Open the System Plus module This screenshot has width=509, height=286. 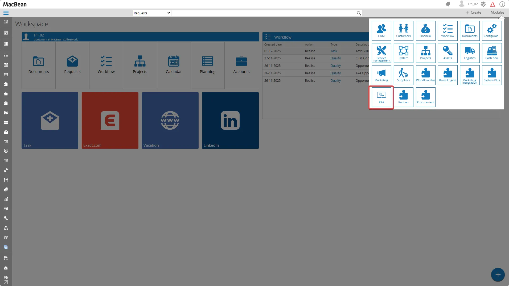(492, 75)
